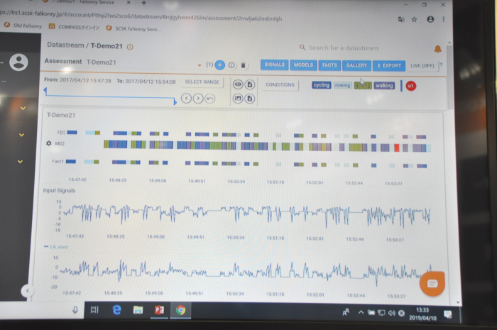The image size is (497, 330).
Task: Open the Old Falkonry bookmark
Action: [x=23, y=26]
